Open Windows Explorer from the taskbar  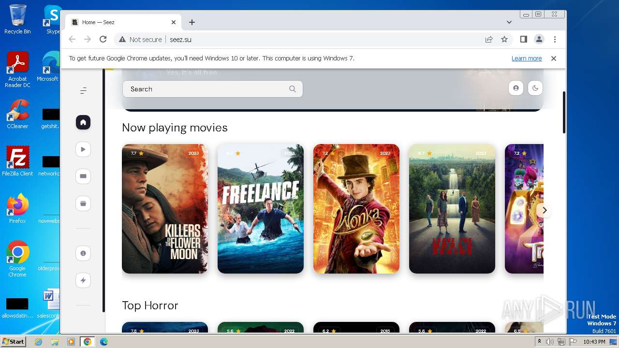(55, 342)
